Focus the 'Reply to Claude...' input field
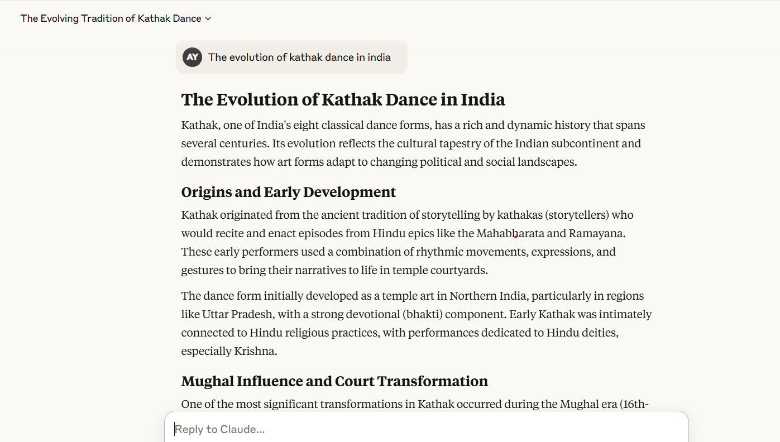 point(426,429)
